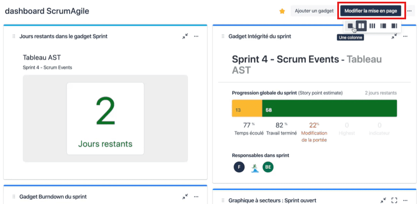Open Gadget Intégrité du sprint options menu
This screenshot has width=419, height=204.
coord(405,36)
